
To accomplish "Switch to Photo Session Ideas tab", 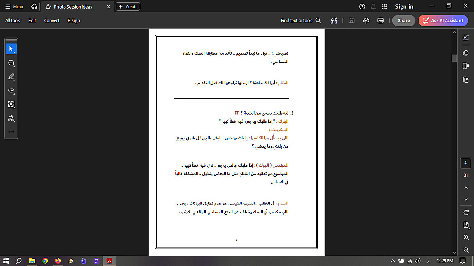I will [73, 7].
